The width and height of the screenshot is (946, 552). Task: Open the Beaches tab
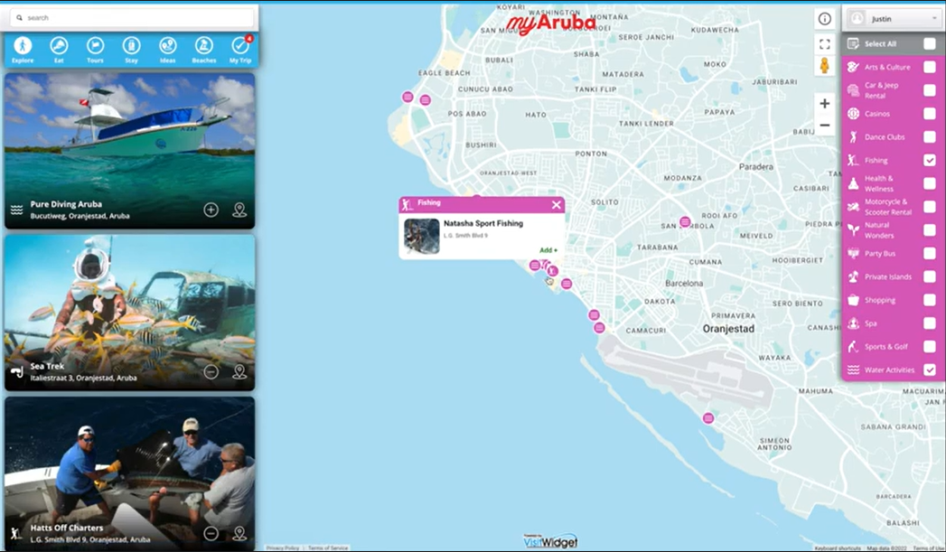coord(204,50)
